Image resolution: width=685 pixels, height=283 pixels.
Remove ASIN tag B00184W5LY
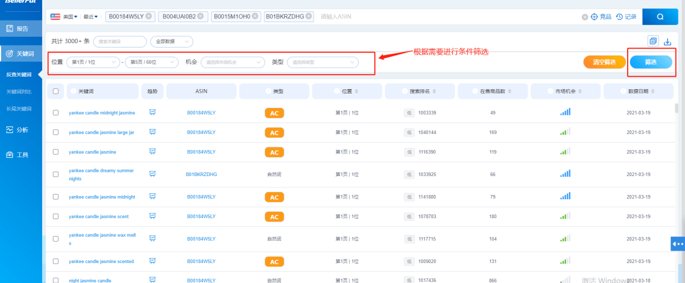coord(149,16)
